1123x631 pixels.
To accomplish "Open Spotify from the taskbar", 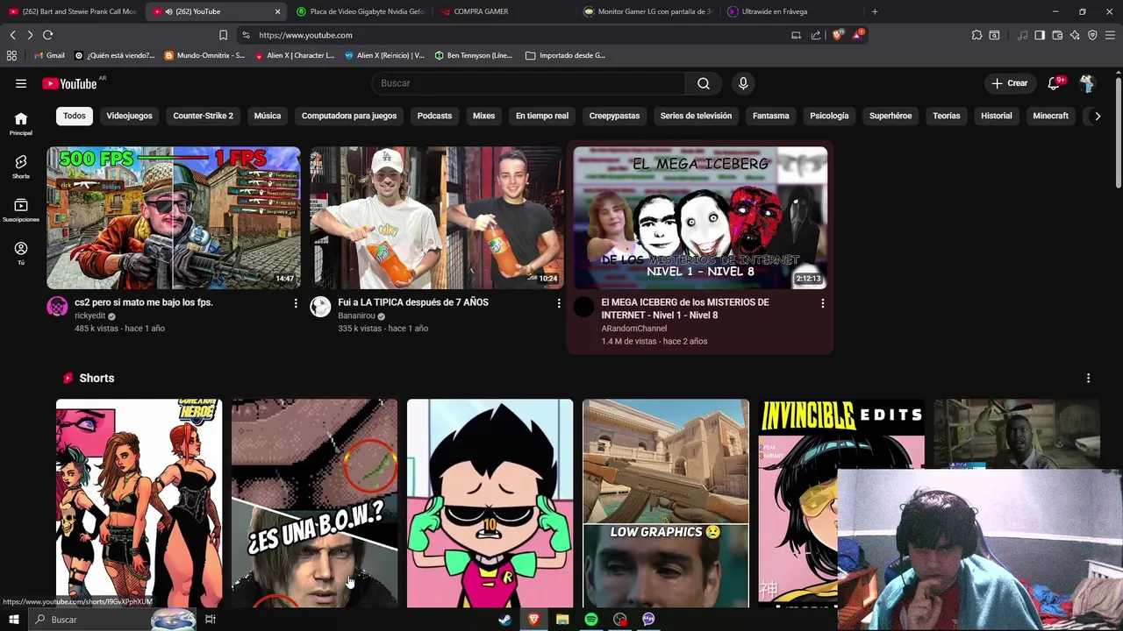I will point(591,619).
